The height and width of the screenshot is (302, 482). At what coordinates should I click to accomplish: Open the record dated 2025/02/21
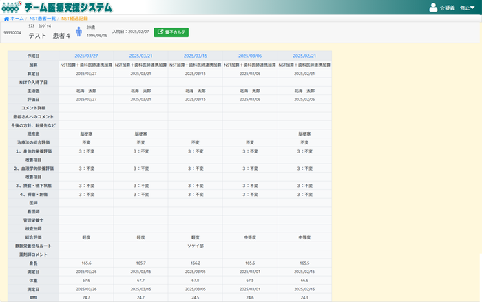[304, 56]
